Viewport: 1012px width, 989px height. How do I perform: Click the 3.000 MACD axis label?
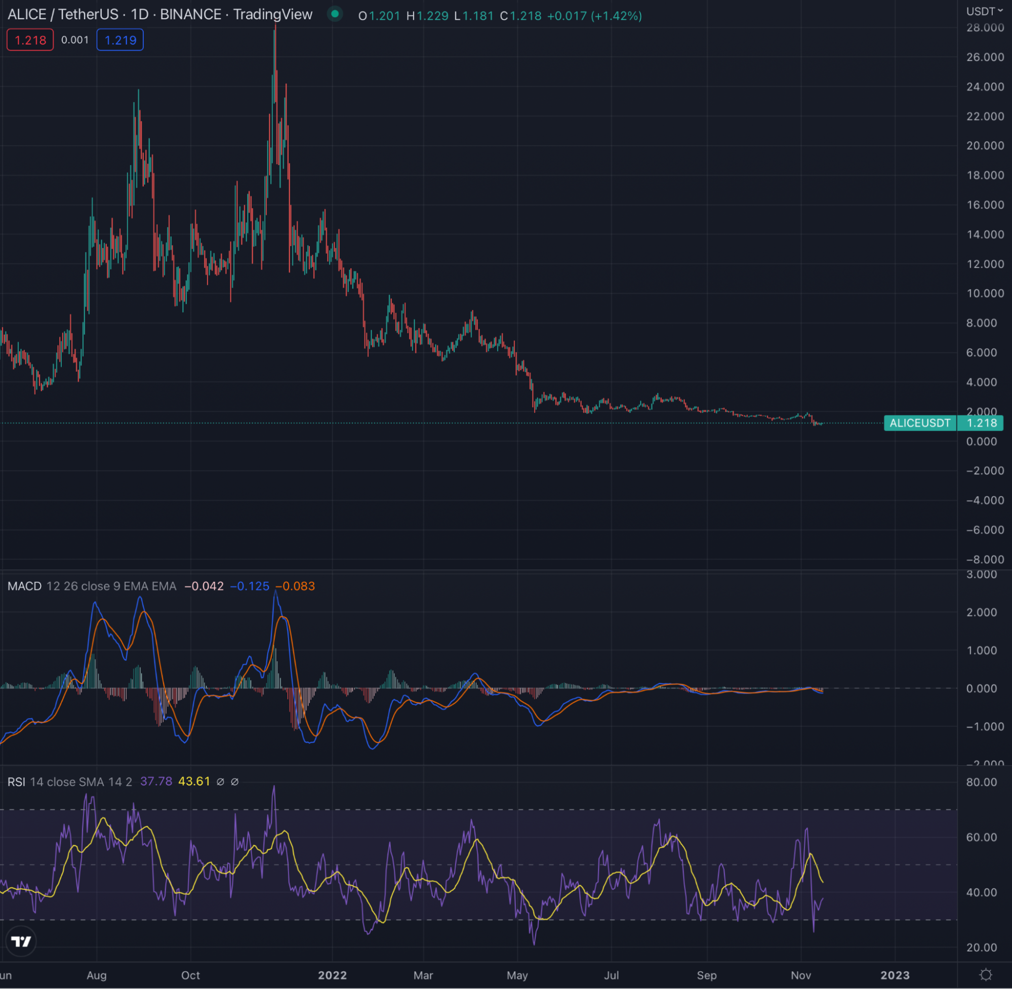[981, 574]
